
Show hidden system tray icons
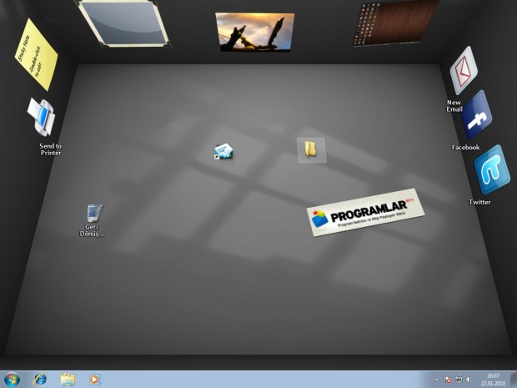(437, 380)
